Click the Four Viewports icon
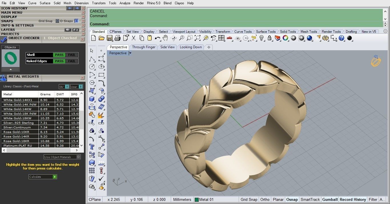This screenshot has height=204, width=390. click(221, 38)
